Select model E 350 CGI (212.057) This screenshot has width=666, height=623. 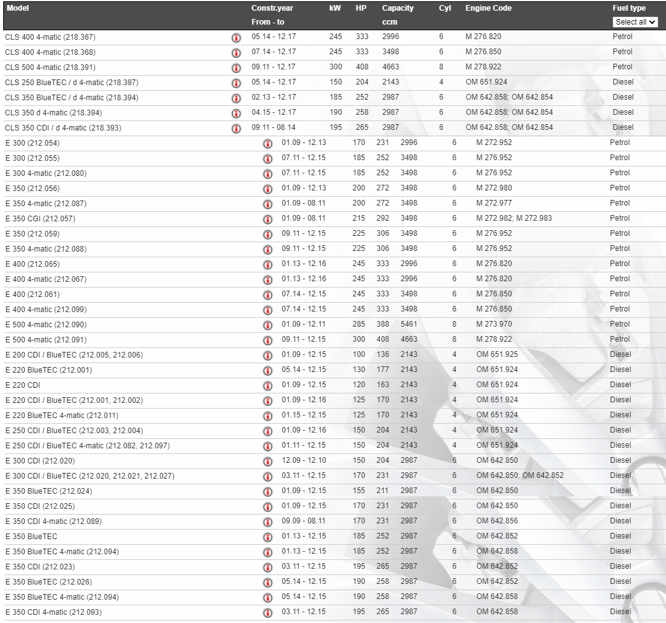40,219
